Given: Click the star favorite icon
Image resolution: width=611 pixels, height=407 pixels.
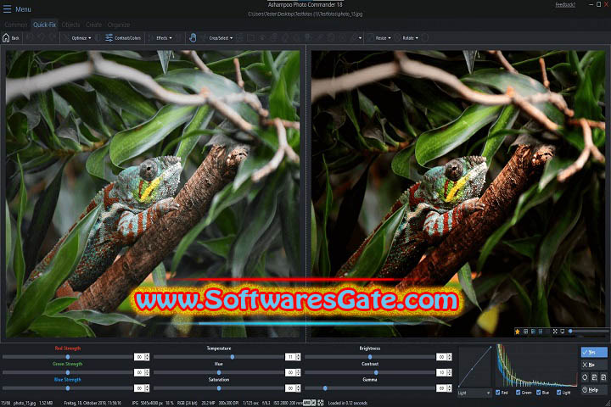Looking at the screenshot, I should coord(517,332).
